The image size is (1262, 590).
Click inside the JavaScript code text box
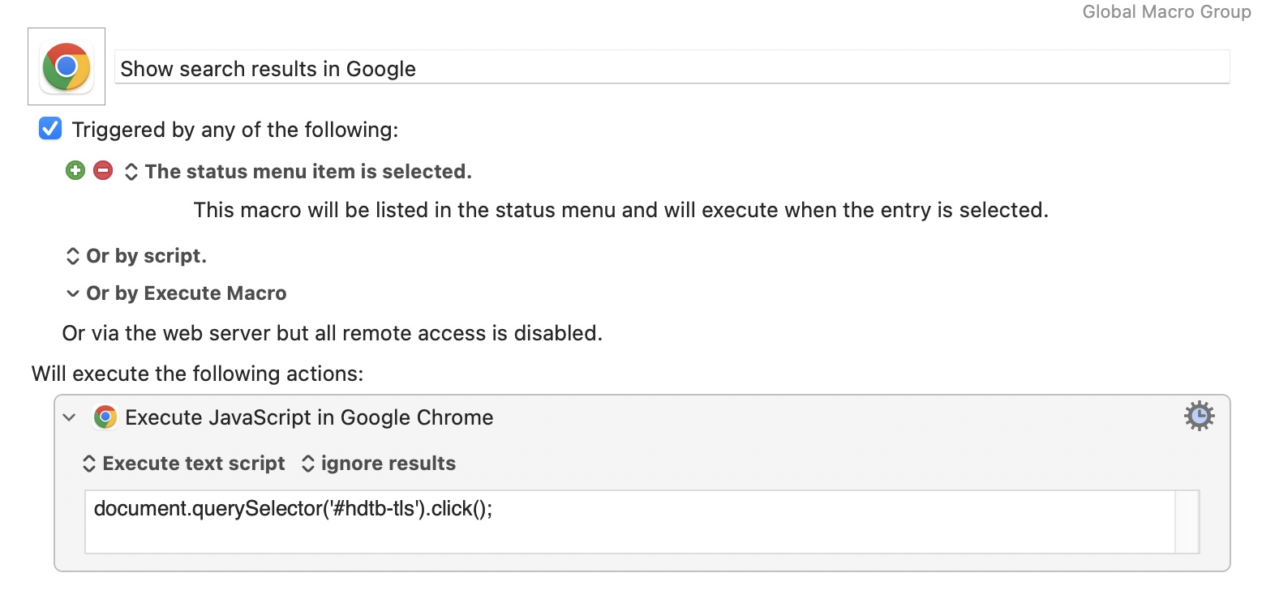coord(629,521)
